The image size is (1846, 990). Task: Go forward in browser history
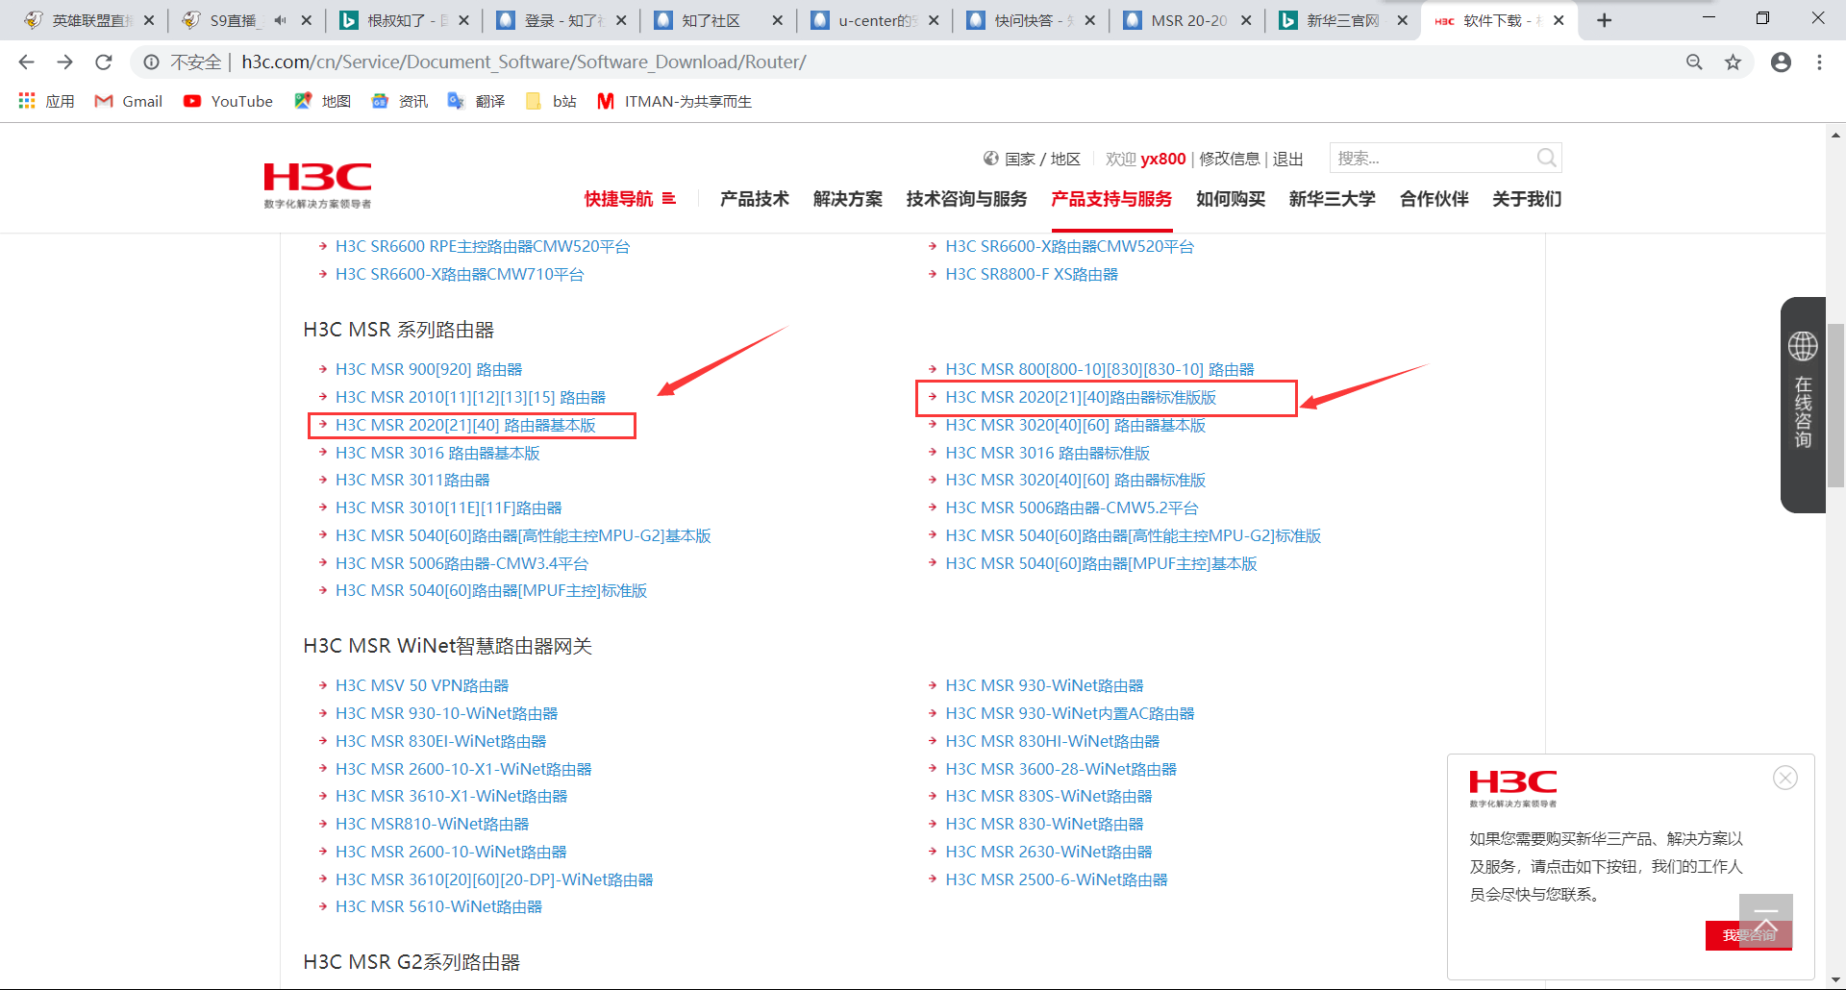pos(64,62)
